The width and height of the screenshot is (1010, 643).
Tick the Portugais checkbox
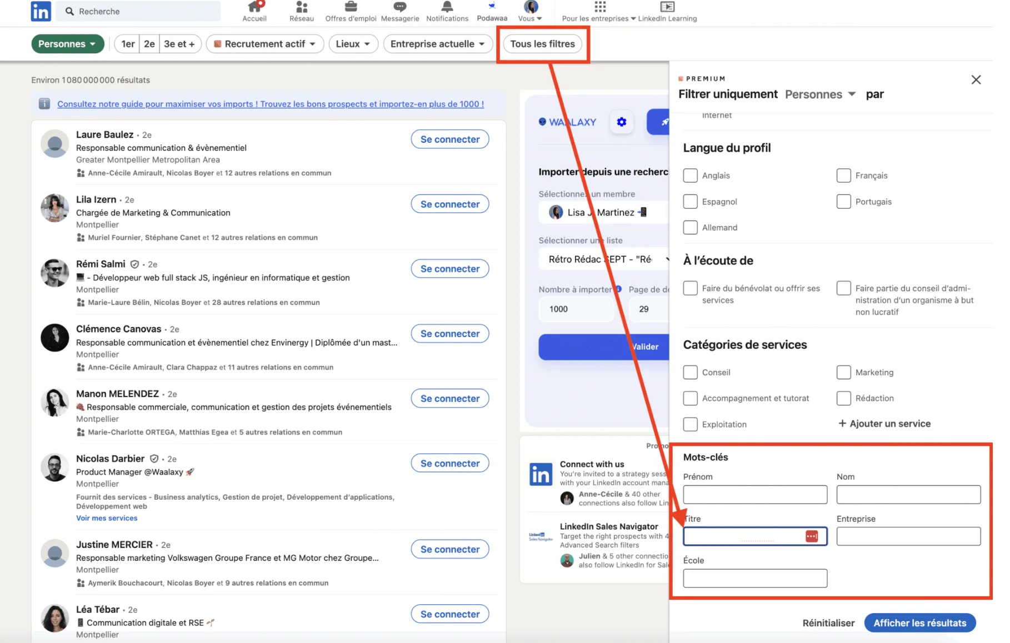[843, 202]
